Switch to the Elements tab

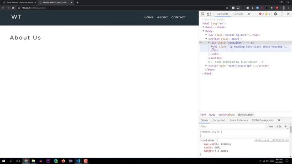(223, 14)
